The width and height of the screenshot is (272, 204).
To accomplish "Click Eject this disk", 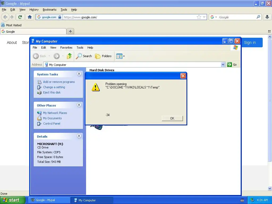I will [x=52, y=92].
